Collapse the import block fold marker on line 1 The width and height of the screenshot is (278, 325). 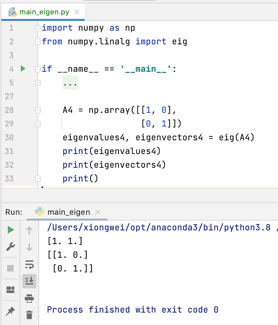[37, 28]
